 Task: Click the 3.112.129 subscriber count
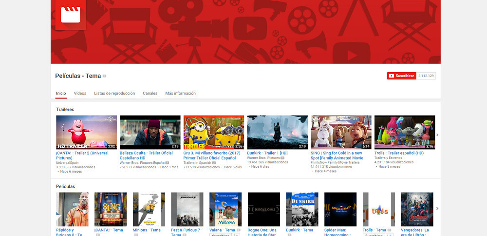[426, 76]
